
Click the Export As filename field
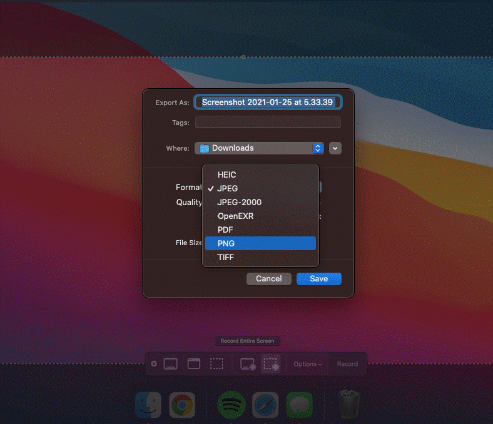[x=268, y=102]
